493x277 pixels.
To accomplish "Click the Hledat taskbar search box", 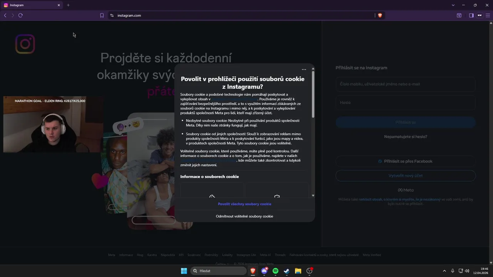I will pos(219,271).
